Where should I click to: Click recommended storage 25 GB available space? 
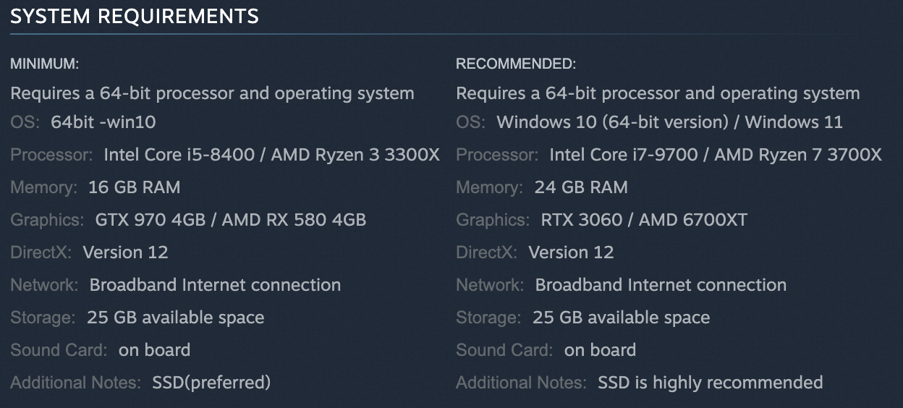tap(621, 318)
